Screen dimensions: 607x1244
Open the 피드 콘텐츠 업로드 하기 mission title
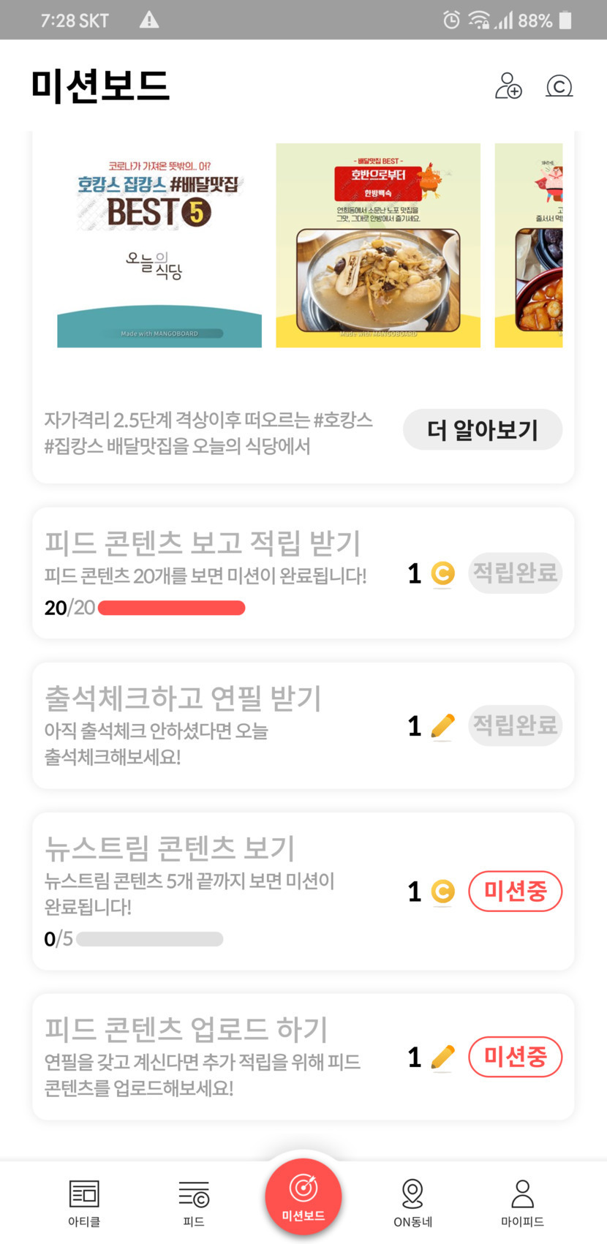186,1029
